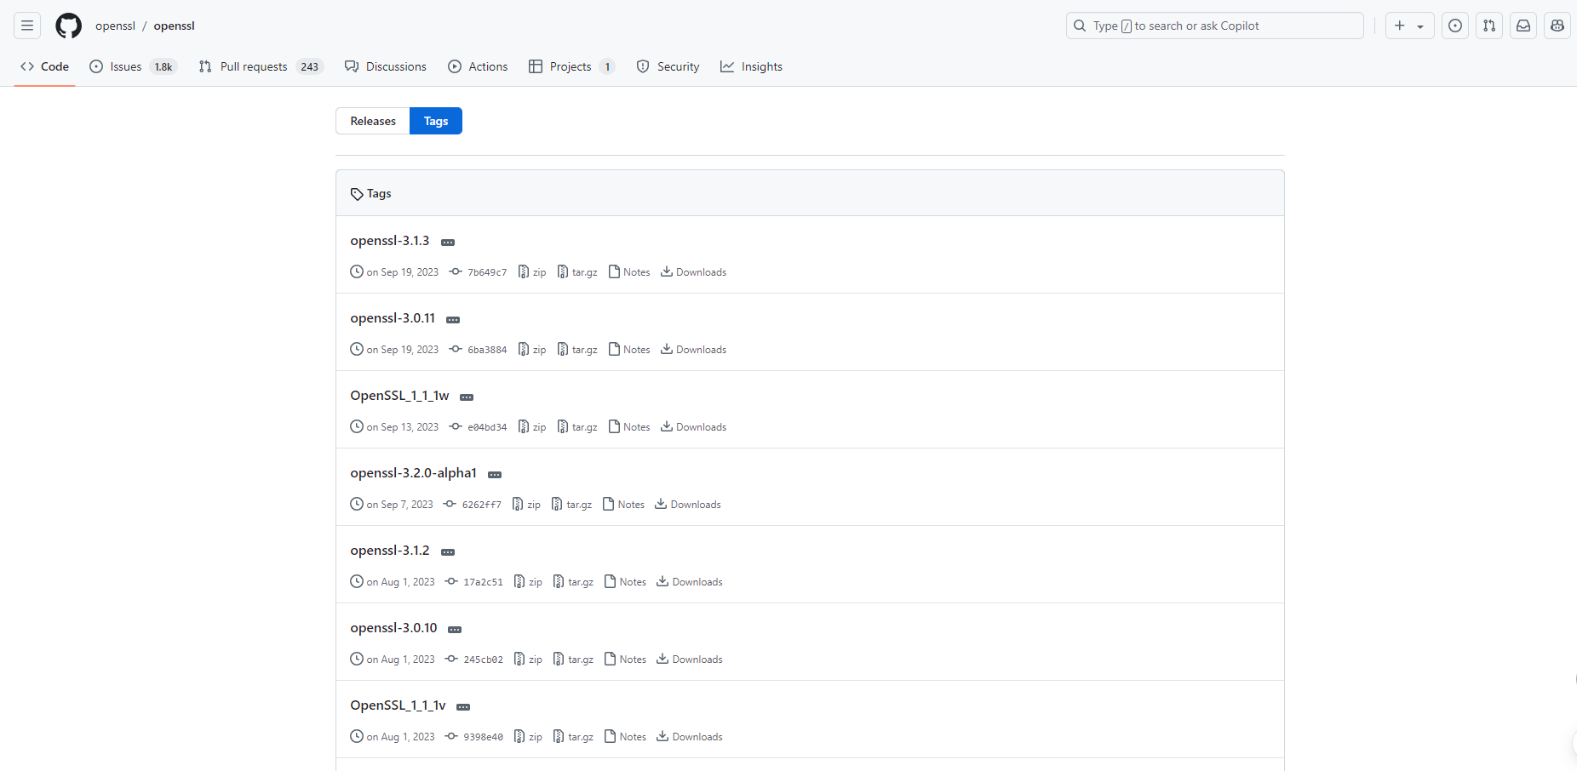The image size is (1577, 771).
Task: Open the OpenSSL_1_1_1w tag
Action: tap(399, 396)
